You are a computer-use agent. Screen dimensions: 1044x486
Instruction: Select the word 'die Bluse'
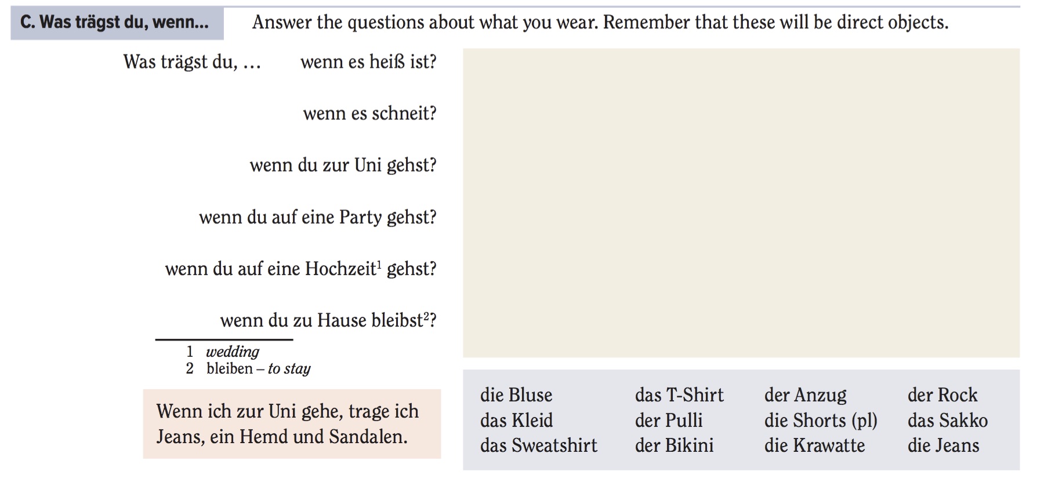coord(516,395)
